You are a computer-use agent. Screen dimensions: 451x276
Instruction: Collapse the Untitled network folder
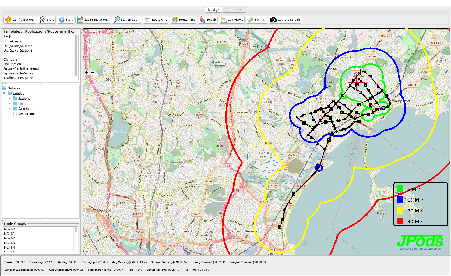4,94
